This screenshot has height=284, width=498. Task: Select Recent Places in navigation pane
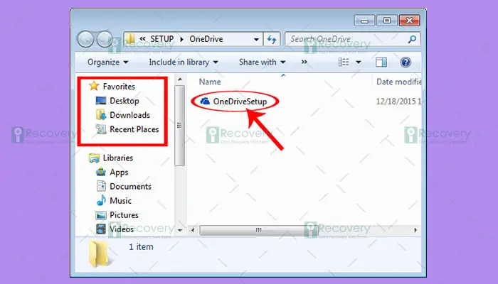(134, 129)
